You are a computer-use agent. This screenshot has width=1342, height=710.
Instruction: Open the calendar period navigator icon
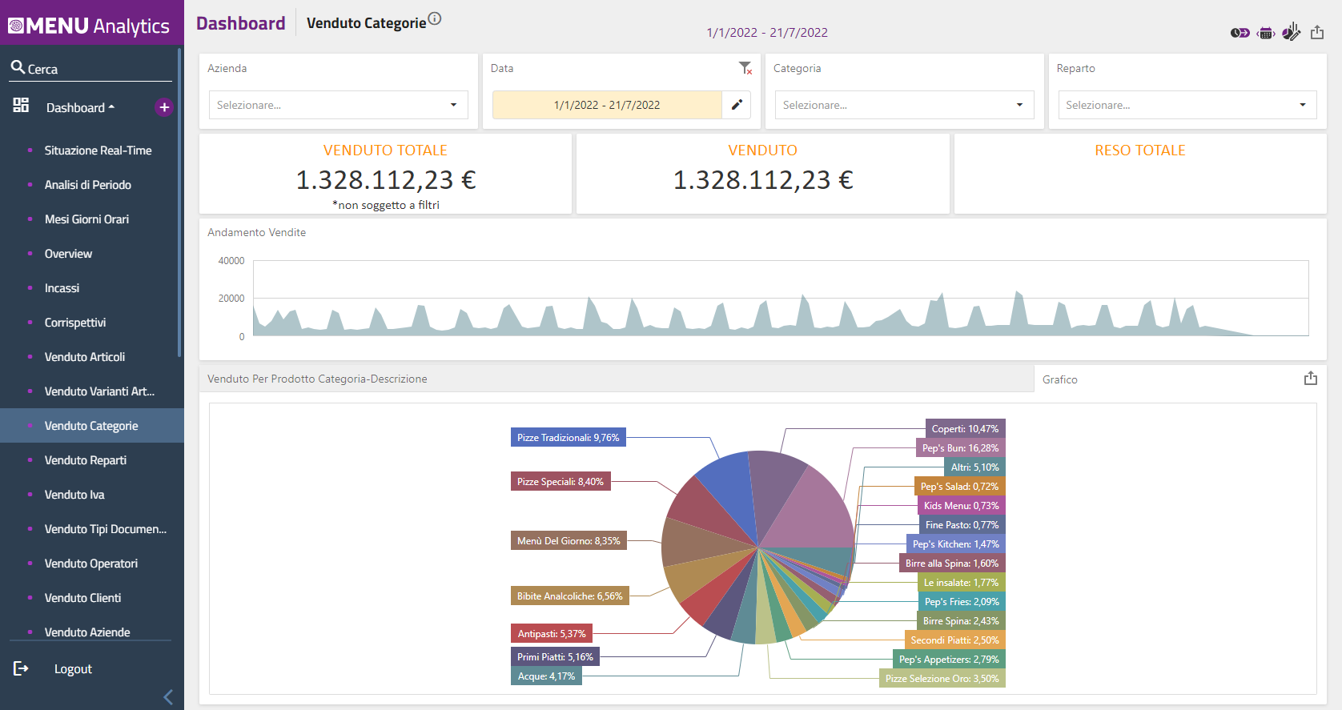tap(1266, 33)
